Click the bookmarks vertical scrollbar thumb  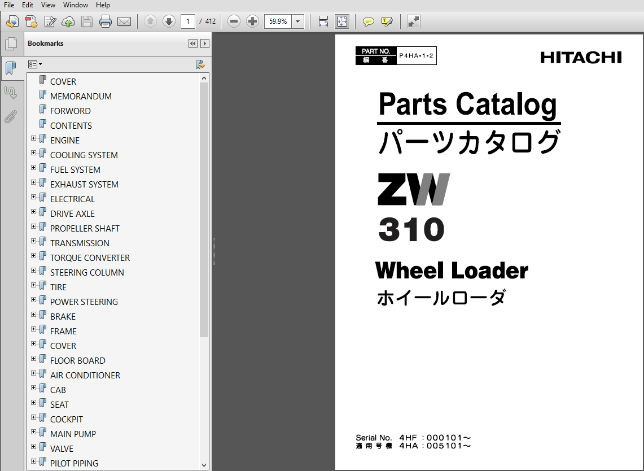pos(204,210)
